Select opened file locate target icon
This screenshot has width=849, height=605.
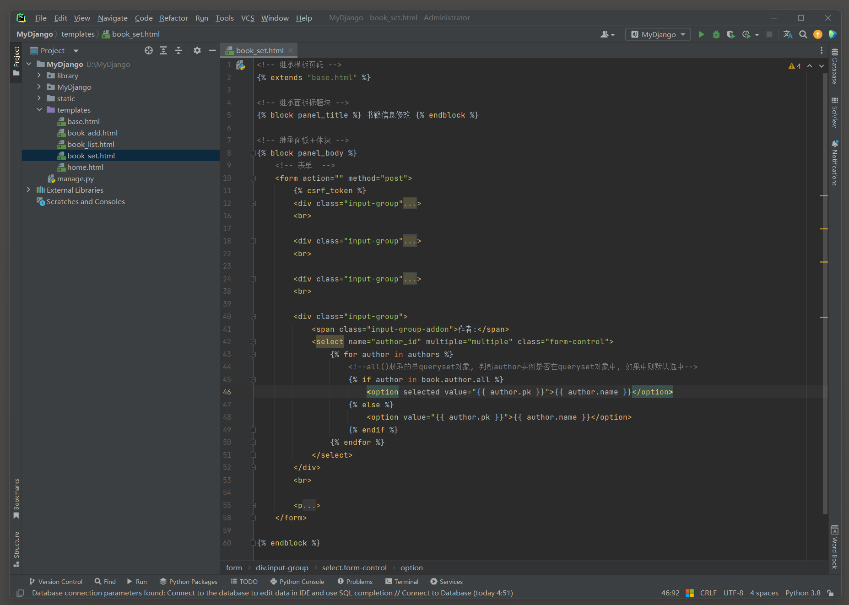tap(149, 50)
